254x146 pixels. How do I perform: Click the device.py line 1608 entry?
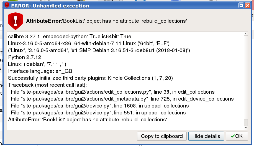(x=100, y=106)
